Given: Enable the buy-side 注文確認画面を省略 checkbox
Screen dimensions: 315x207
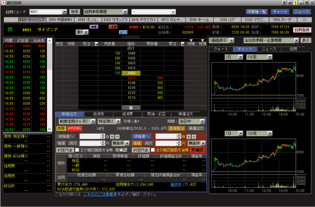Looking at the screenshot, I should click(x=153, y=150).
